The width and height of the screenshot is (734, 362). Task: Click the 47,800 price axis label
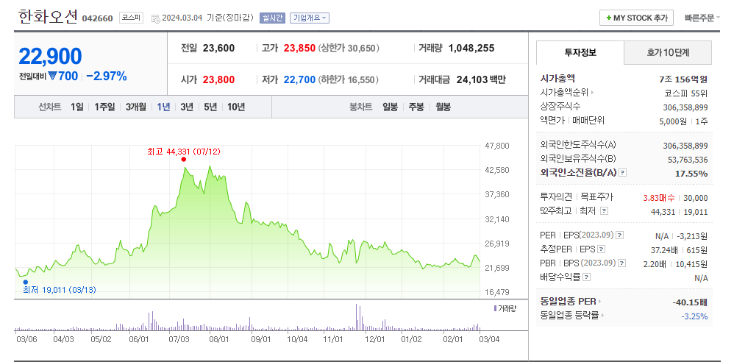tap(497, 146)
